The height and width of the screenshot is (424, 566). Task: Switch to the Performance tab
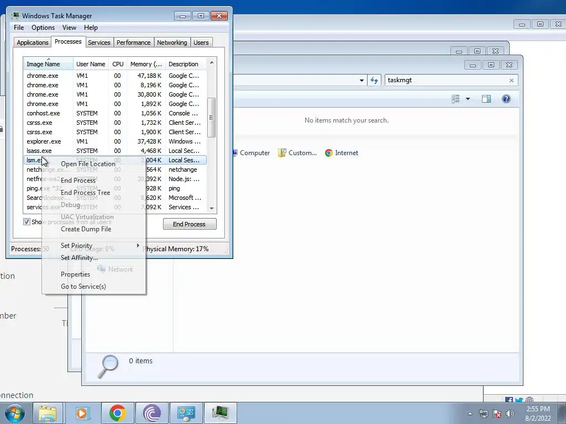point(133,43)
